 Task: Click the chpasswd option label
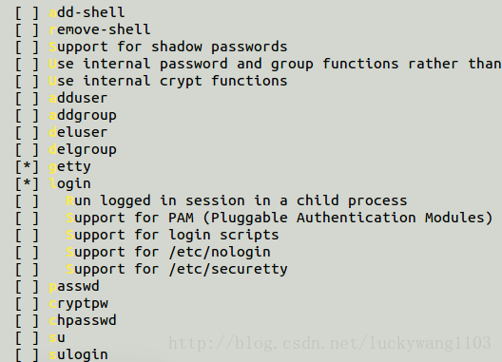83,321
